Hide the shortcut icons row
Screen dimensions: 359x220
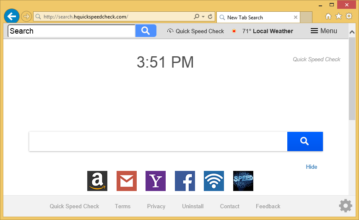(311, 167)
